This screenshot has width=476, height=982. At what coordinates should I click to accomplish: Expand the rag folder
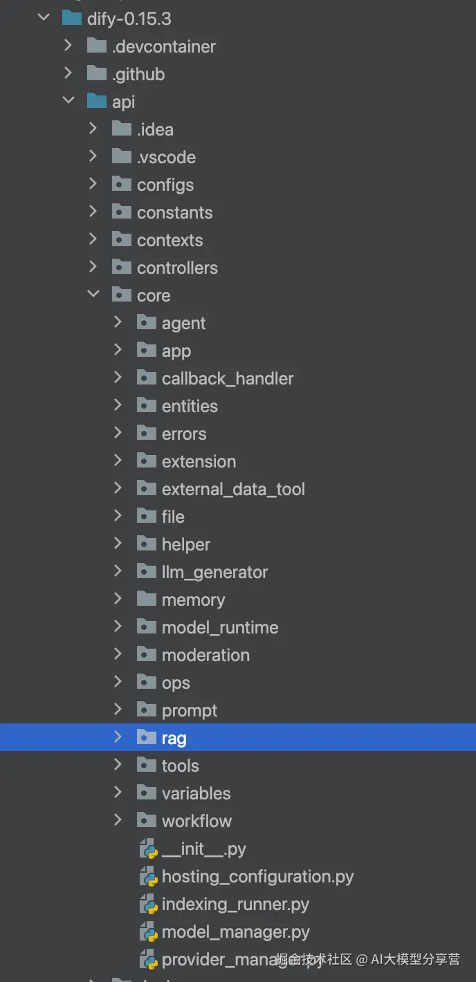tap(118, 737)
